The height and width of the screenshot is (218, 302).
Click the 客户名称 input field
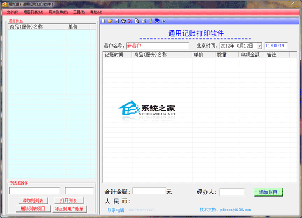[x=158, y=46]
